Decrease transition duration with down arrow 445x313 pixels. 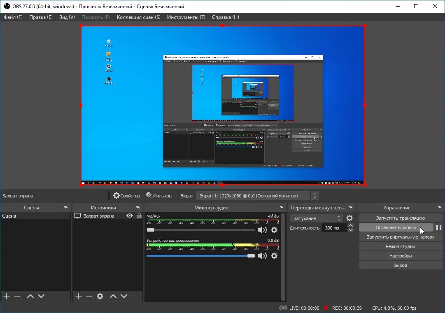coord(351,230)
